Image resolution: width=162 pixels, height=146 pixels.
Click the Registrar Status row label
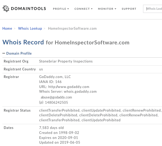pyautogui.click(x=17, y=110)
